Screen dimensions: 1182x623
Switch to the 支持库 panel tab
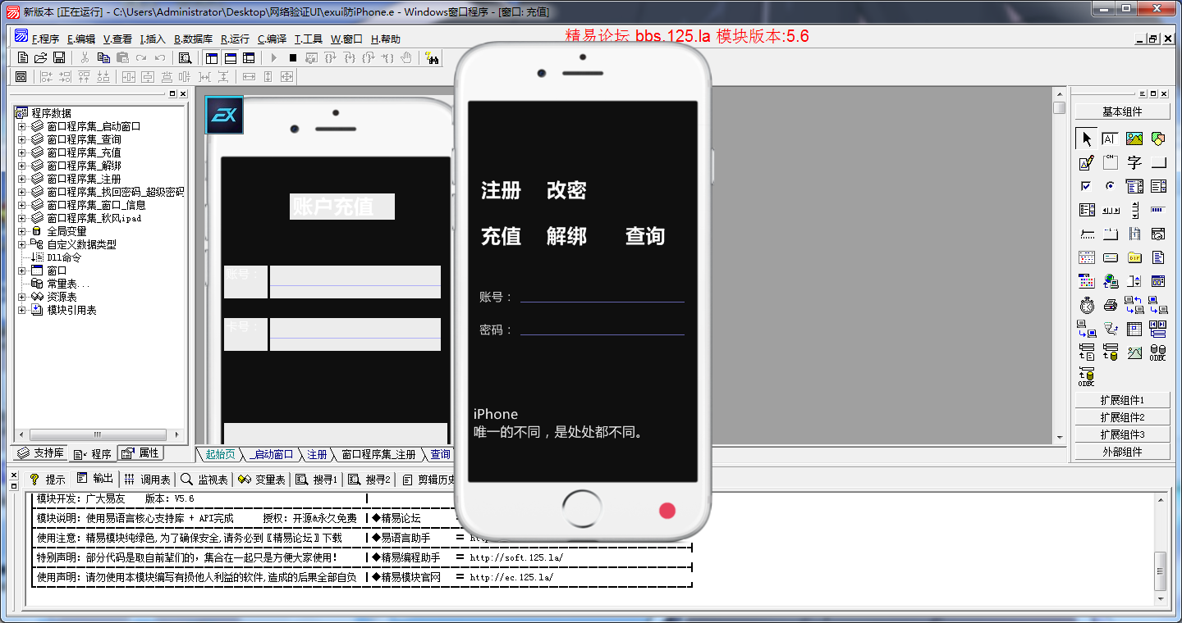coord(40,453)
